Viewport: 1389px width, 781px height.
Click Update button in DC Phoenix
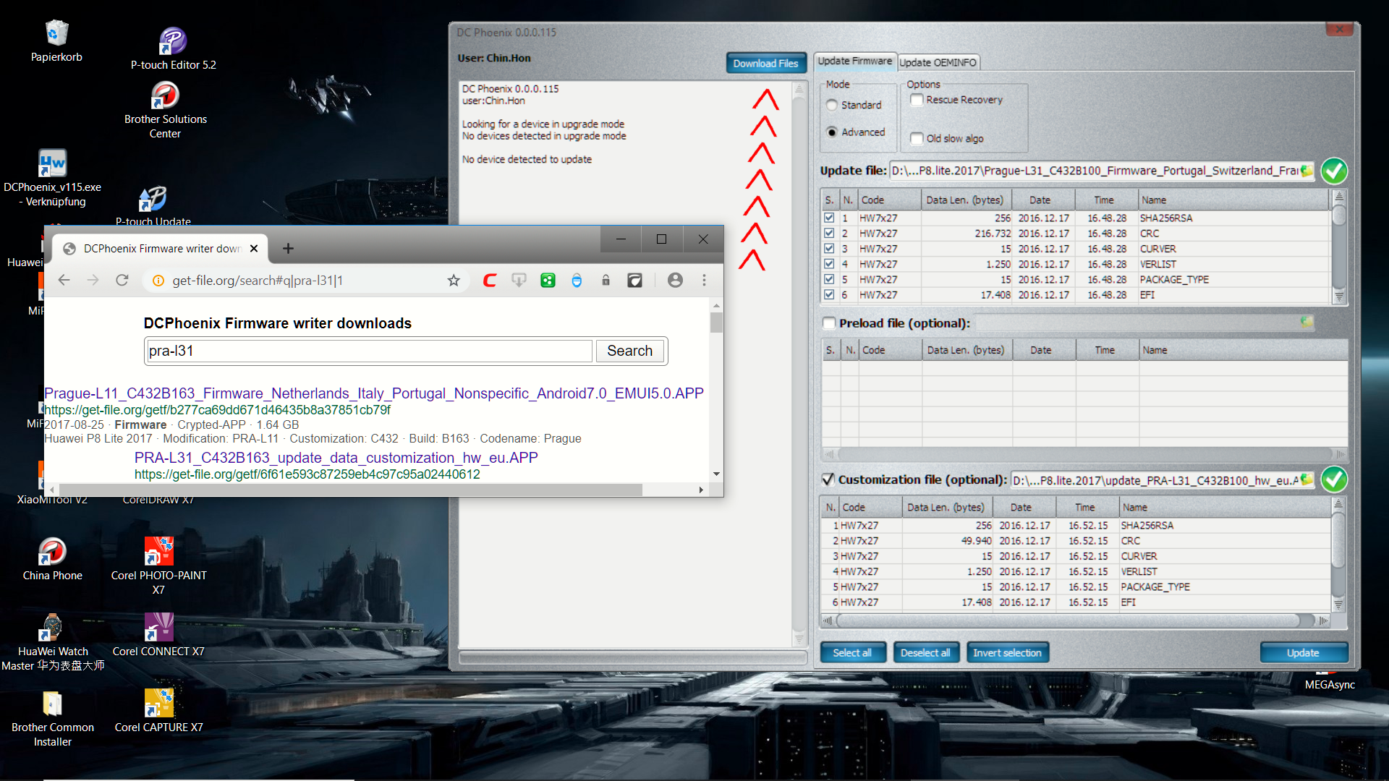click(1303, 653)
